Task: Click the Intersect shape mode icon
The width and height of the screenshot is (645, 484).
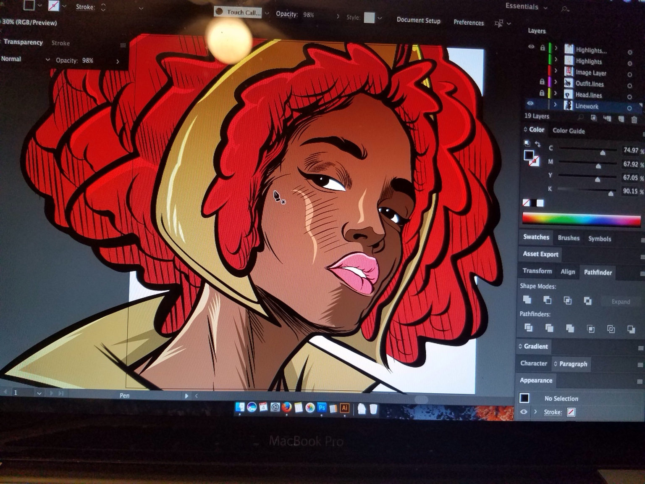Action: (567, 300)
